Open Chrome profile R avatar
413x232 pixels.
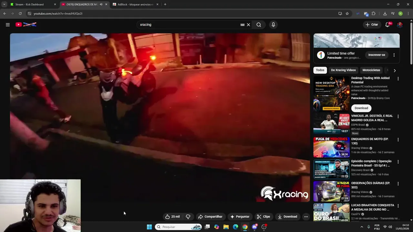coord(400,14)
